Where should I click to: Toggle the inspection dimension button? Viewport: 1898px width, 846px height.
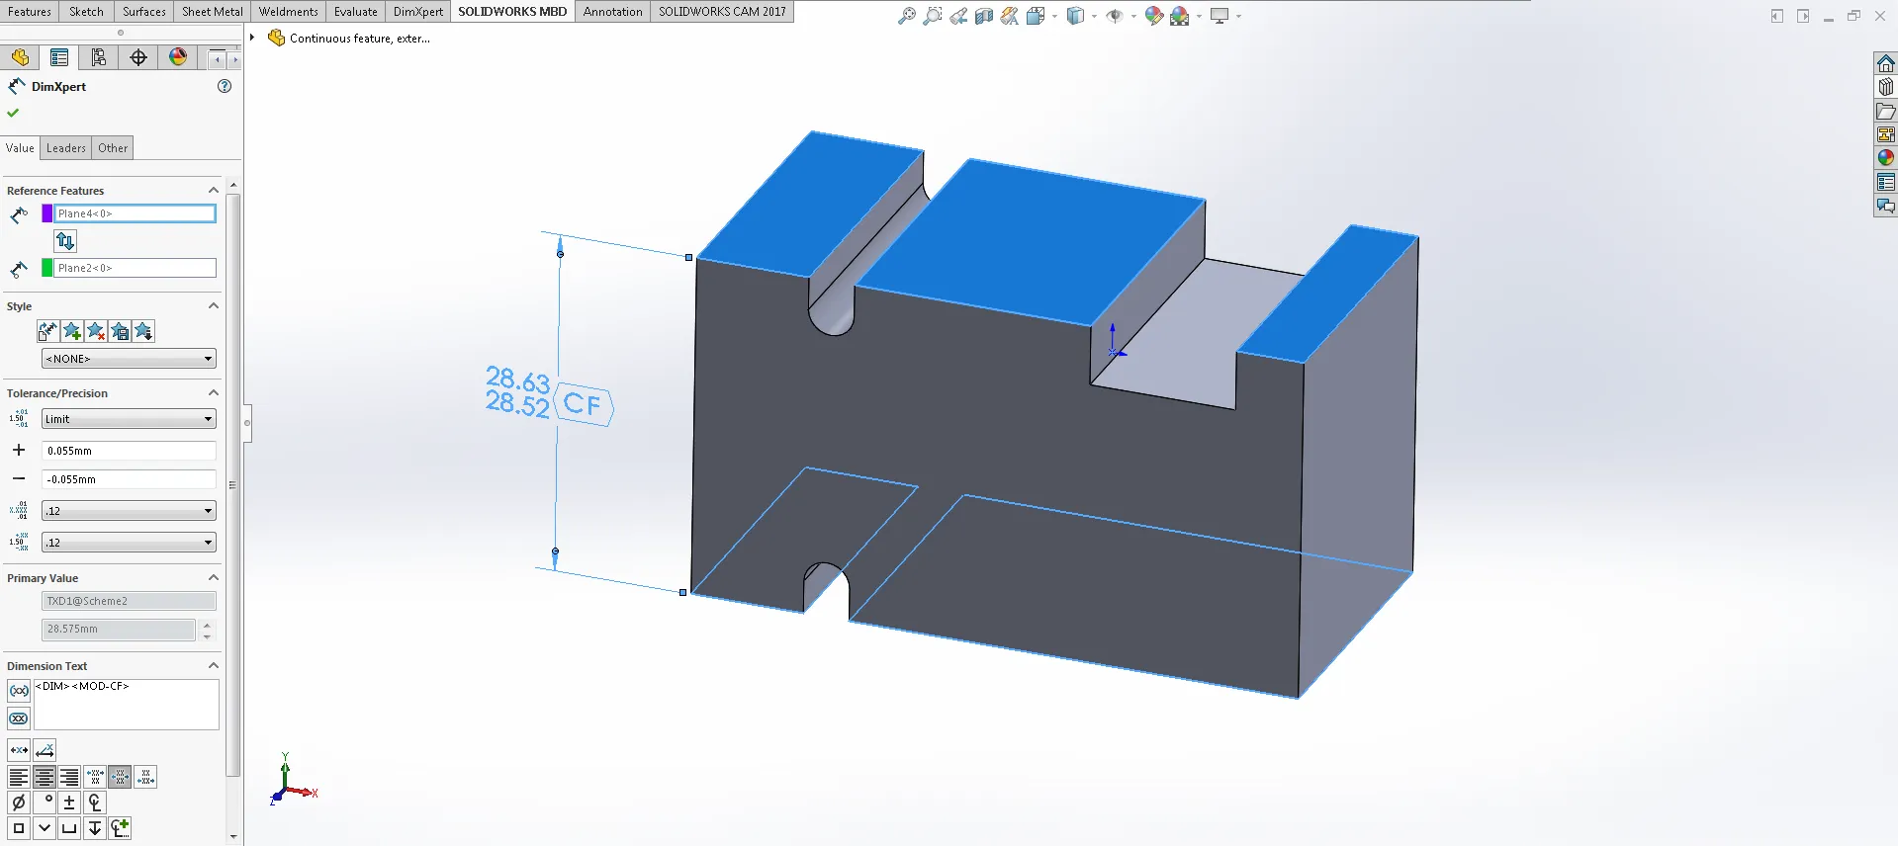pos(19,719)
